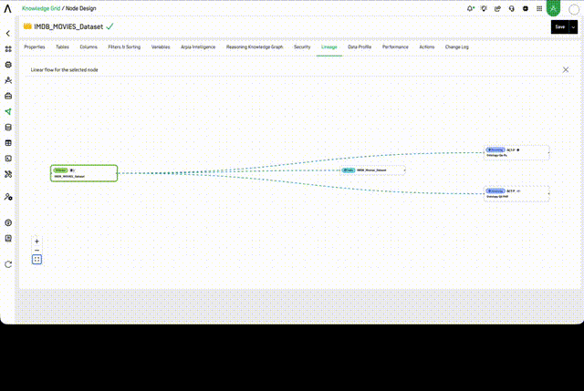
Task: Switch to the Actions tab
Action: (427, 46)
